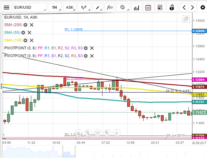Jump to latest candle with skip button

pyautogui.click(x=98, y=133)
